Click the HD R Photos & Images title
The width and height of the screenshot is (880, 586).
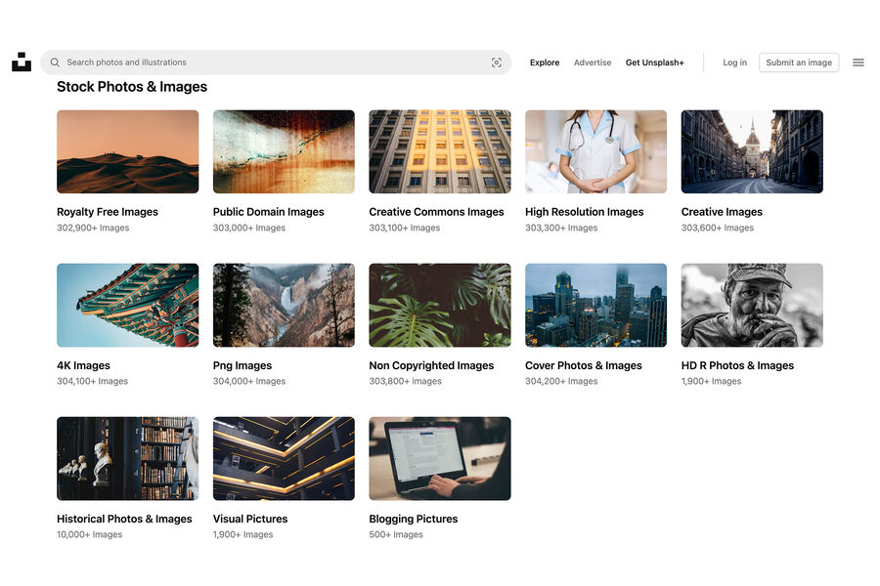(737, 365)
